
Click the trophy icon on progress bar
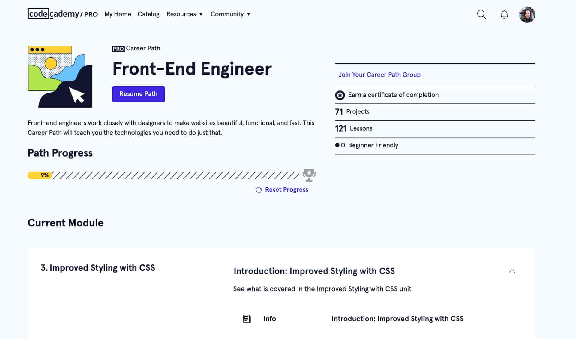(309, 175)
